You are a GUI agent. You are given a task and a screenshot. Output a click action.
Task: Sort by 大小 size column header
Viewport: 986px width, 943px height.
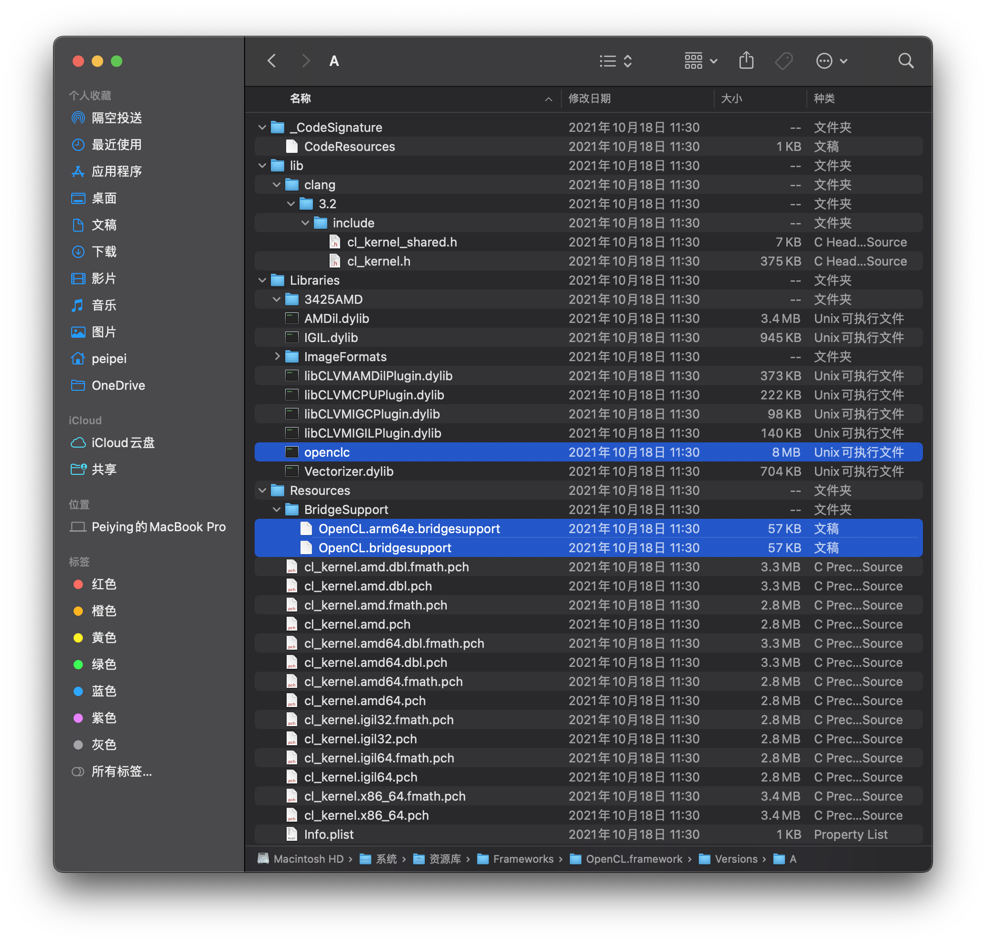click(x=731, y=98)
